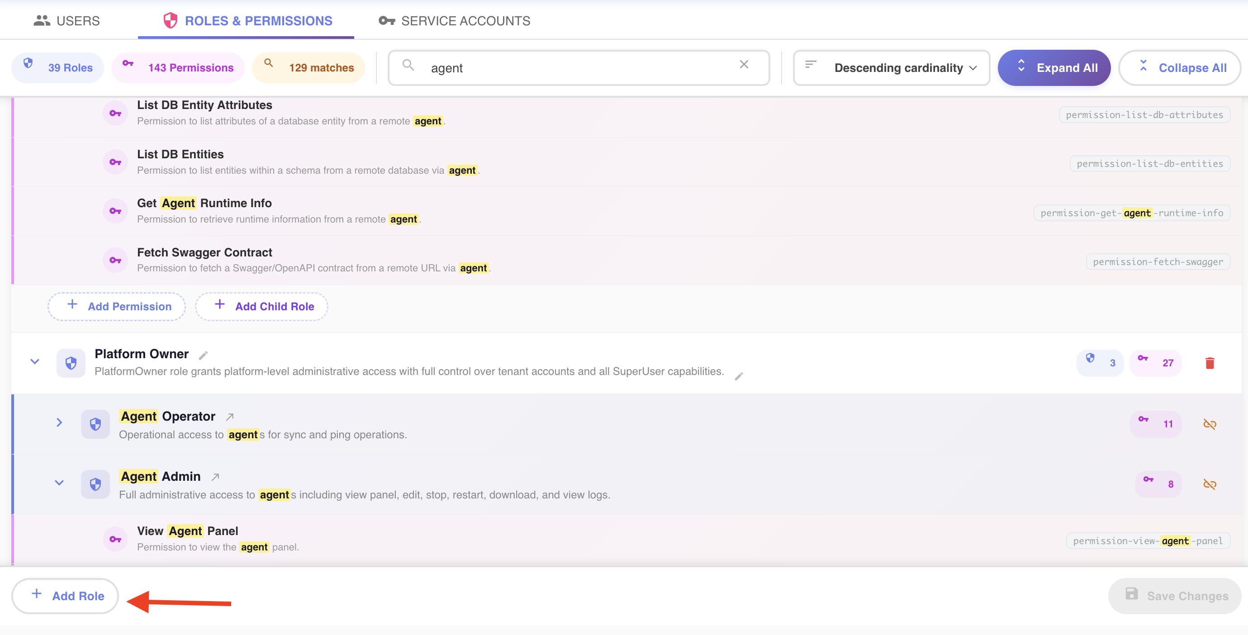This screenshot has width=1248, height=635.
Task: Click the 143 Permissions chip
Action: (x=178, y=68)
